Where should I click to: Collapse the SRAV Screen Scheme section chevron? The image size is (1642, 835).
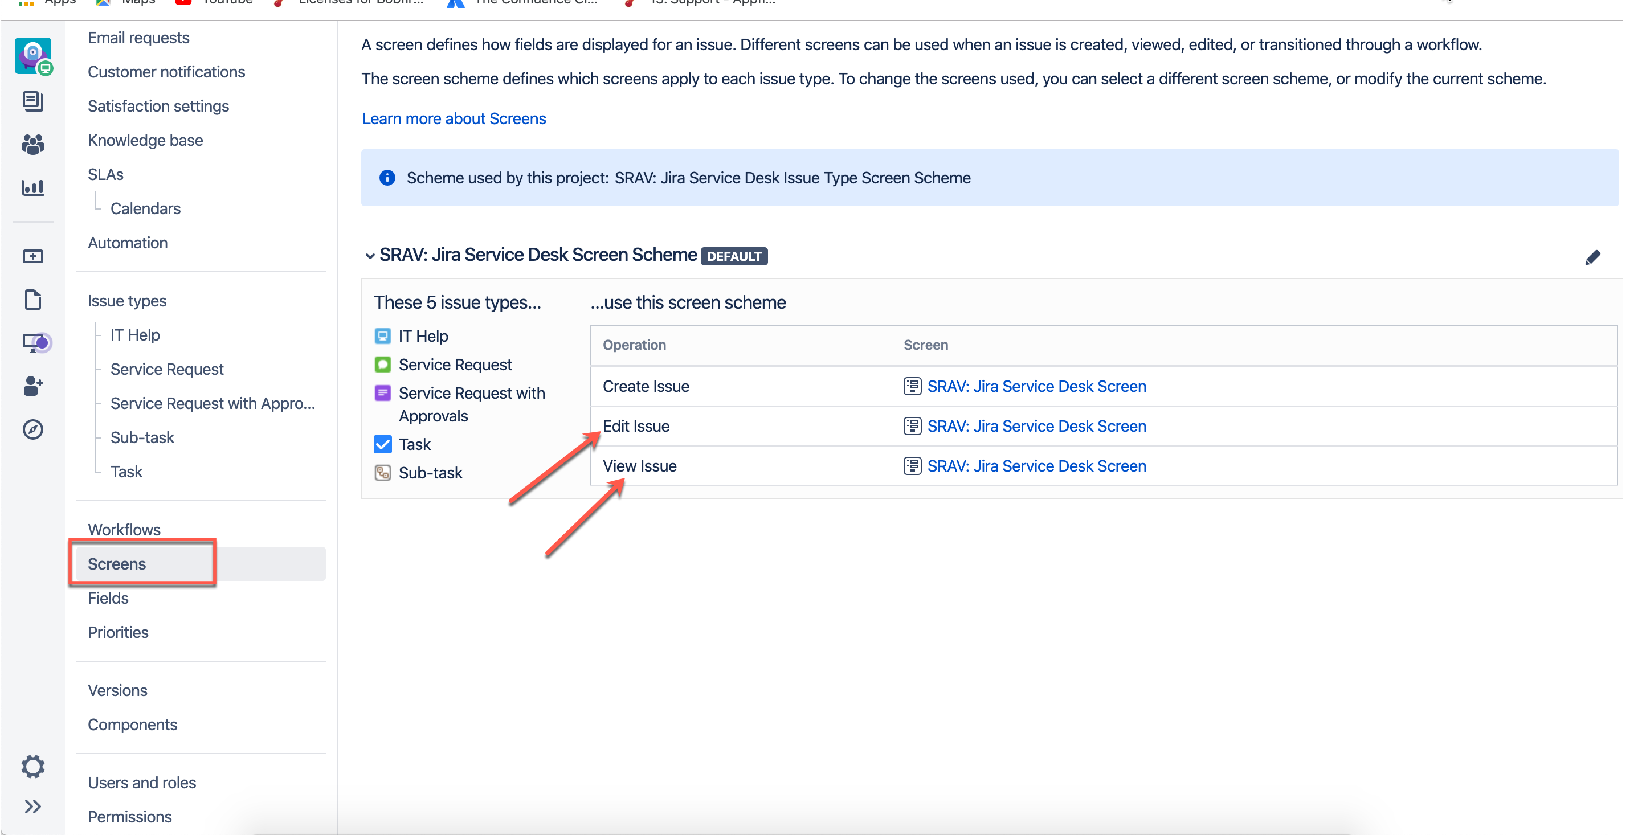coord(370,255)
